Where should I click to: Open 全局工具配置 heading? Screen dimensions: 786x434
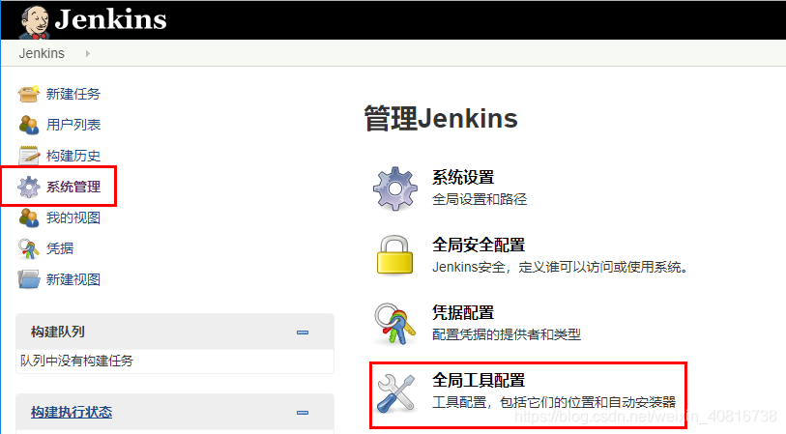pos(479,380)
